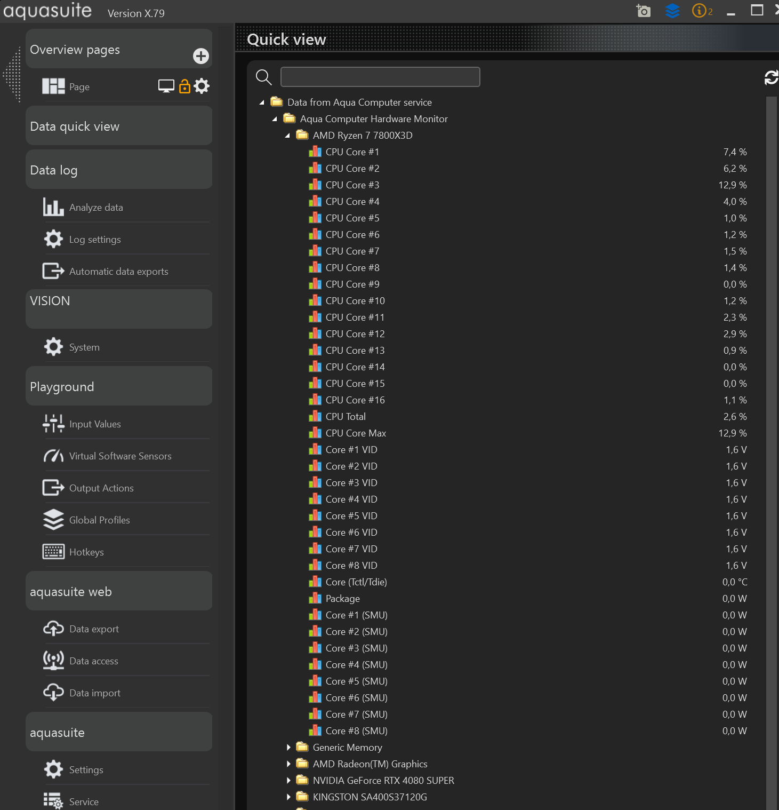
Task: Click the monitor icon next to Page
Action: click(166, 86)
